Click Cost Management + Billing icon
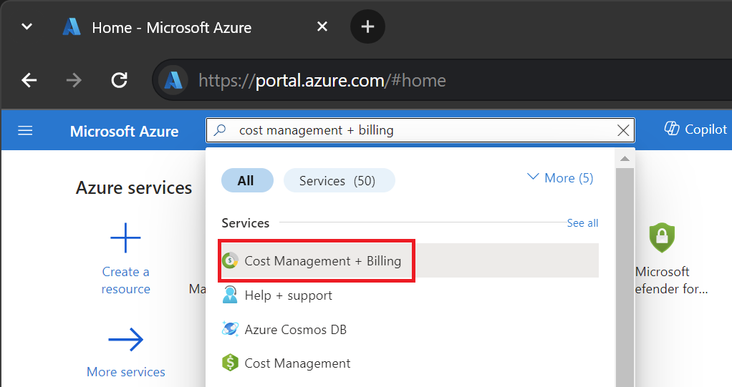732x387 pixels. click(x=230, y=260)
